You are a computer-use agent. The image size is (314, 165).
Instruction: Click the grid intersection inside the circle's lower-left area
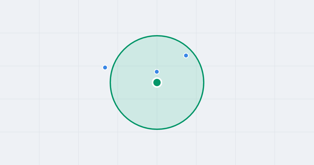[118, 99]
